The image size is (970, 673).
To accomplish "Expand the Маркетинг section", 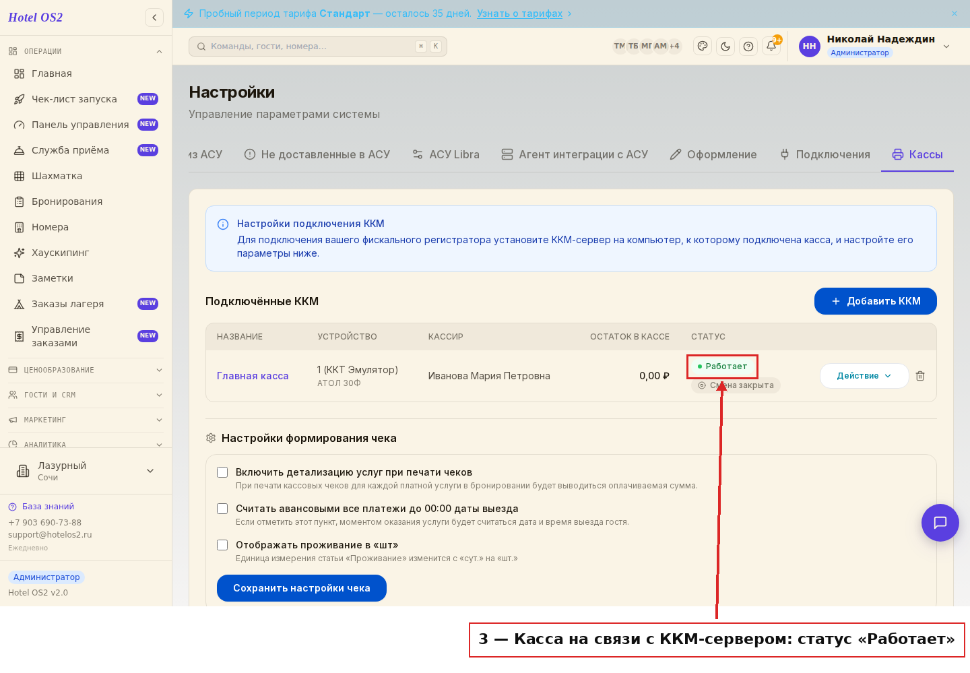I will click(x=86, y=420).
